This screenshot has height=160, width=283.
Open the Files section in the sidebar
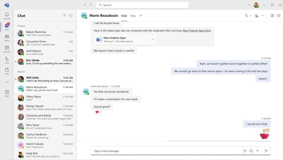click(x=7, y=71)
